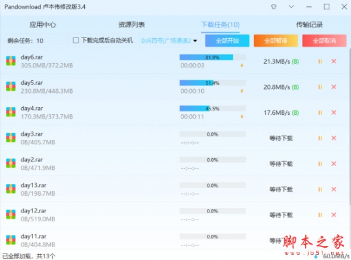Click the 全部暂停 button
This screenshot has height=260, width=351.
pos(276,40)
